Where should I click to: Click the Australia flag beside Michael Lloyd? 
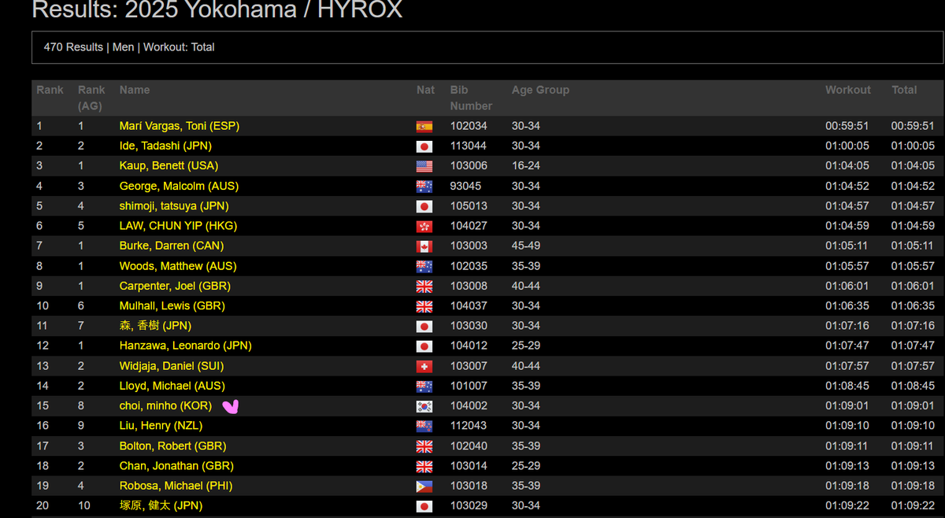pyautogui.click(x=424, y=387)
